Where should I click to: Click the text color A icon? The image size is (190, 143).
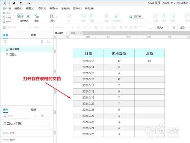coord(90,27)
